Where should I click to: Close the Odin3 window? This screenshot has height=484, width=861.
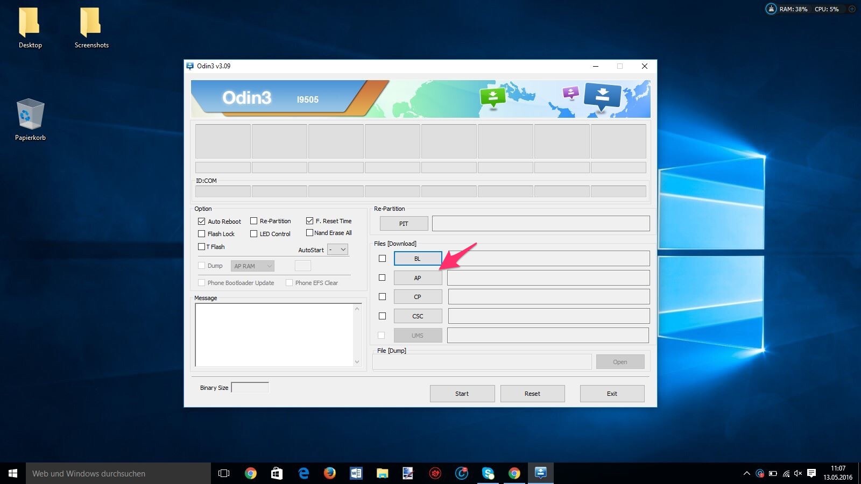point(645,66)
